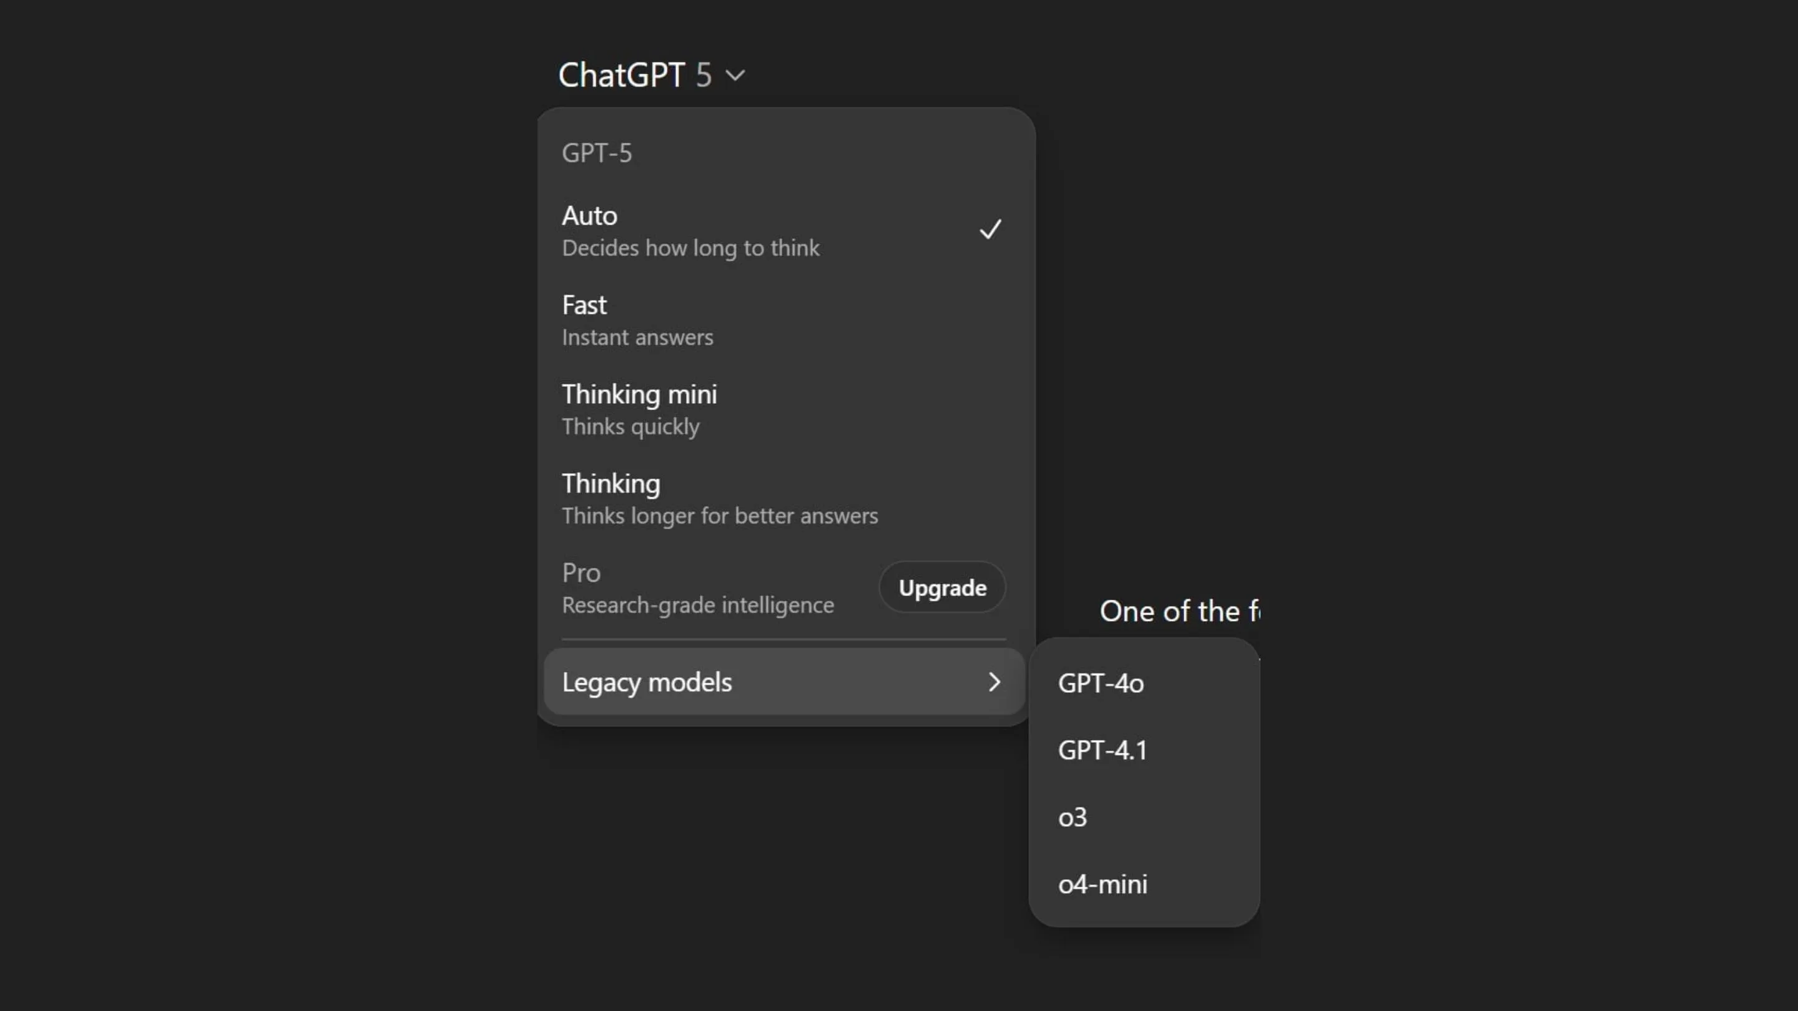Click the GPT-5 section header label
The width and height of the screenshot is (1798, 1011).
597,154
